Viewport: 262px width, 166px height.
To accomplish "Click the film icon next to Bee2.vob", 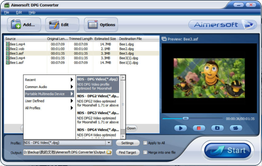I will coord(8,49).
